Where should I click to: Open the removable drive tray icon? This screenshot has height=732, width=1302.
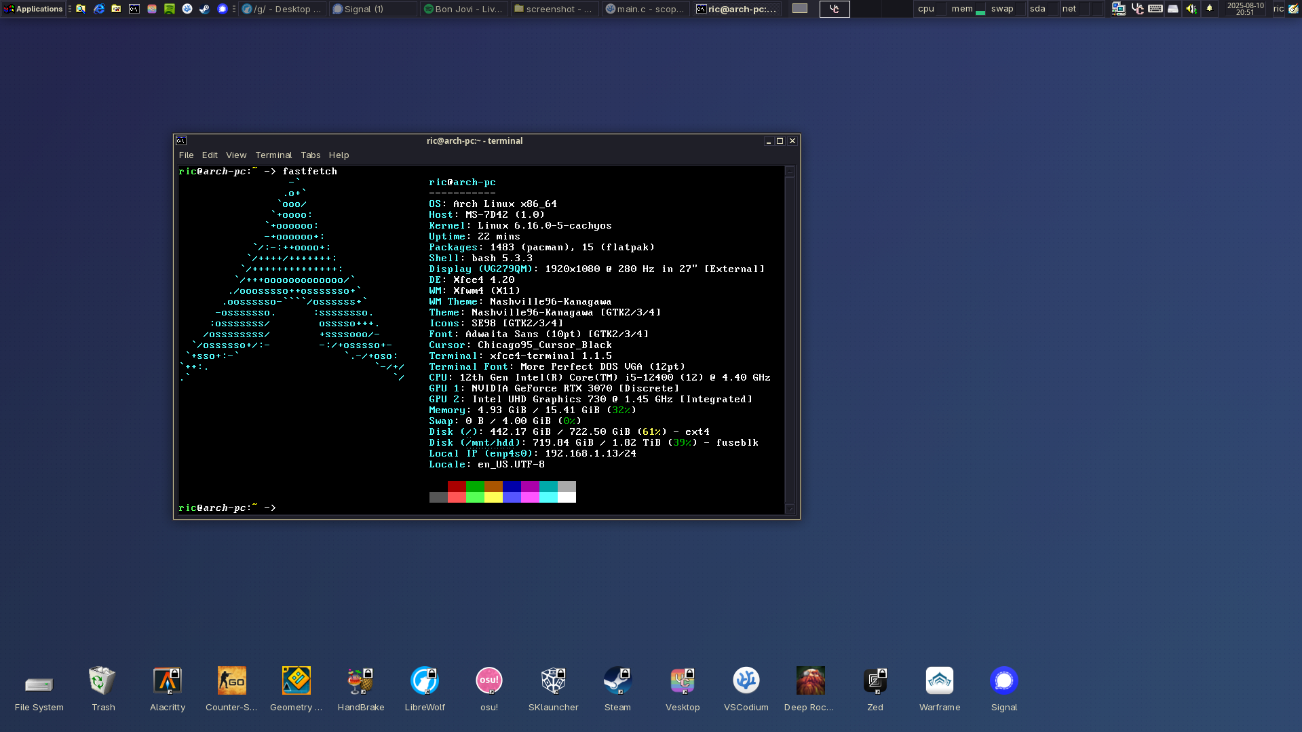1173,9
